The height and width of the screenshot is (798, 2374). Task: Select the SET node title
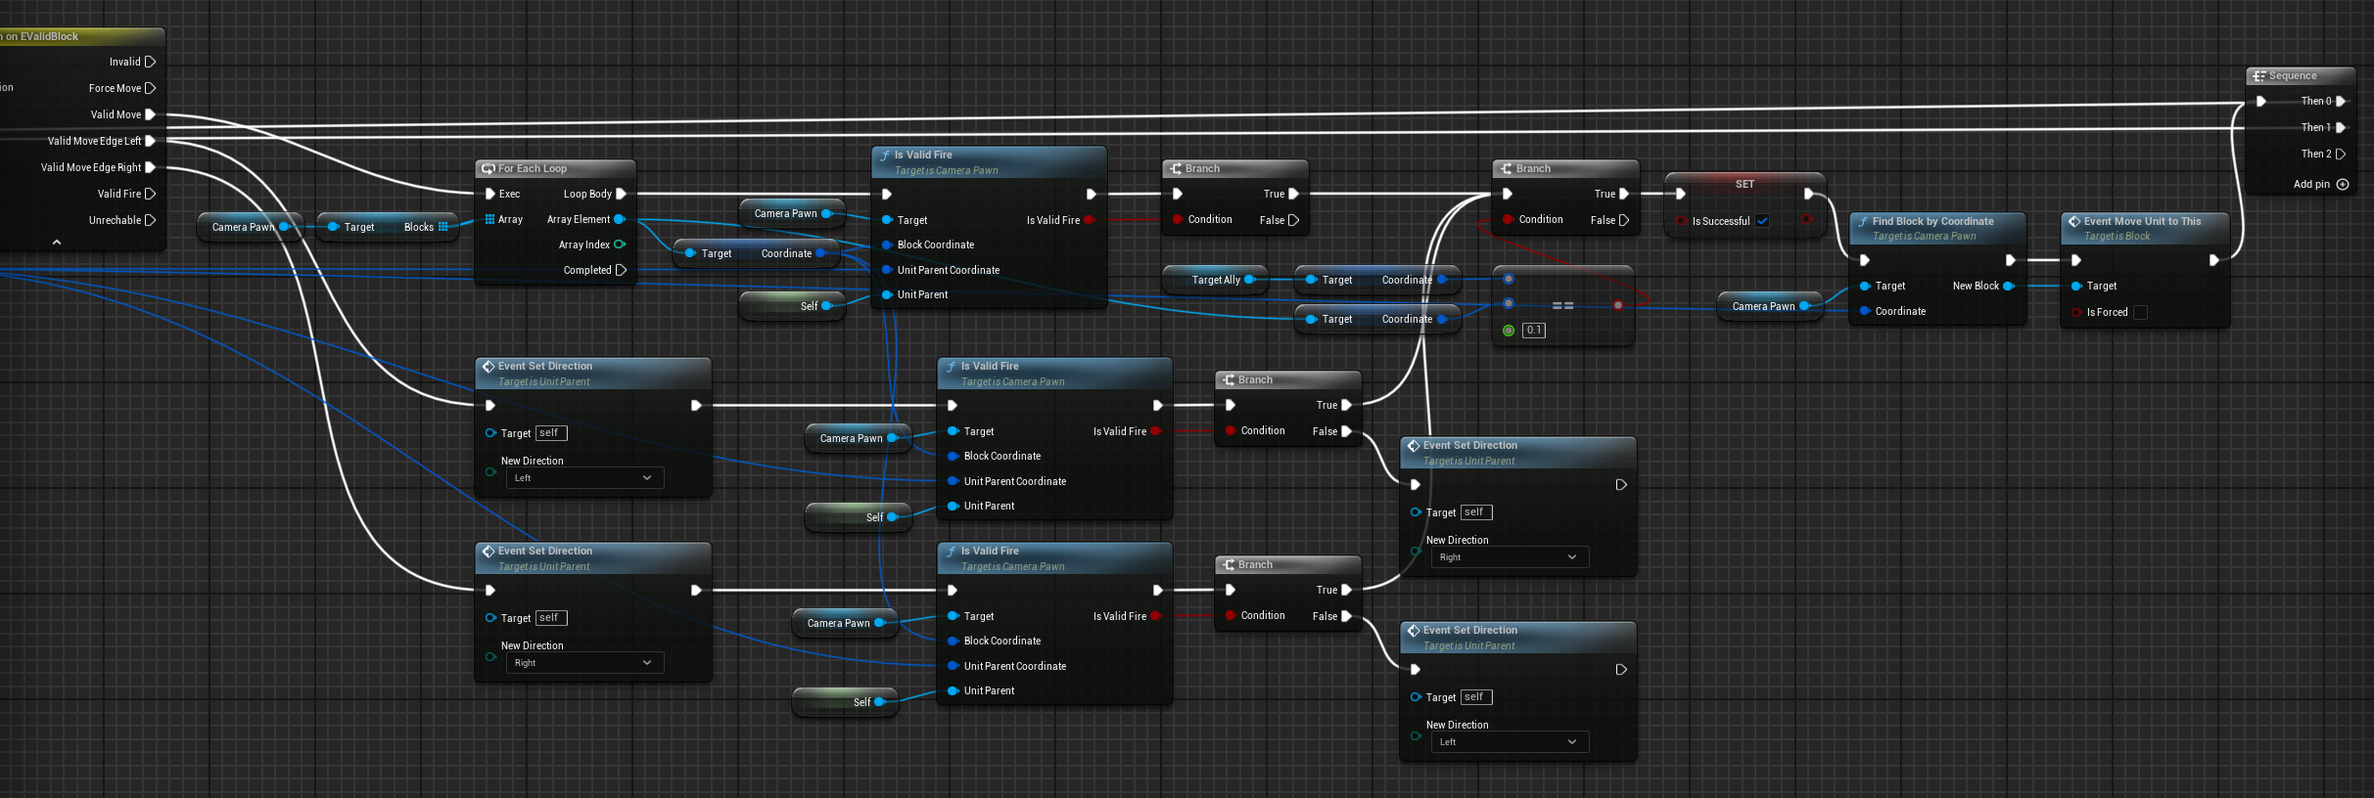tap(1745, 184)
